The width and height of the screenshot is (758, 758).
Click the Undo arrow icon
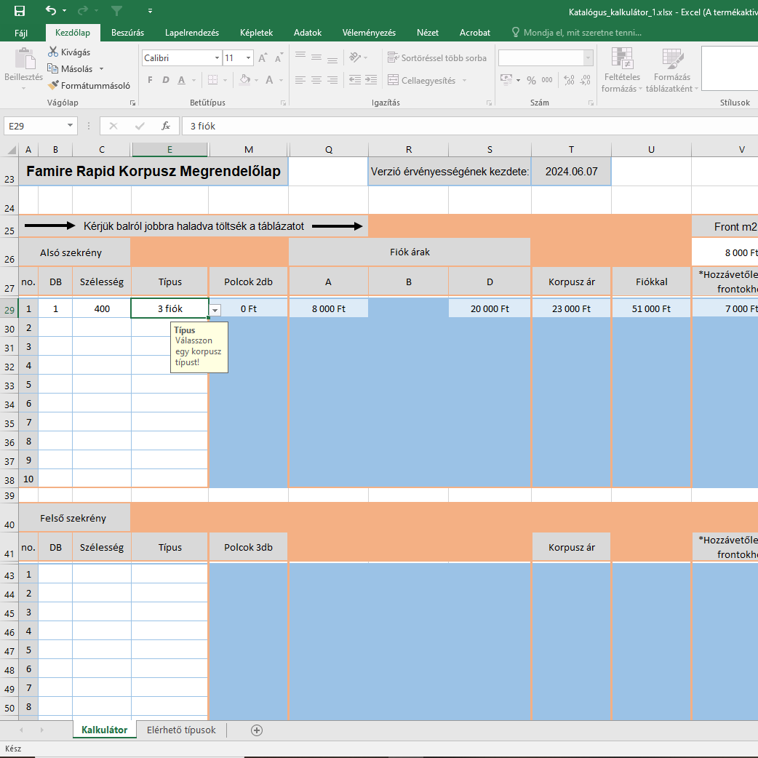[50, 11]
